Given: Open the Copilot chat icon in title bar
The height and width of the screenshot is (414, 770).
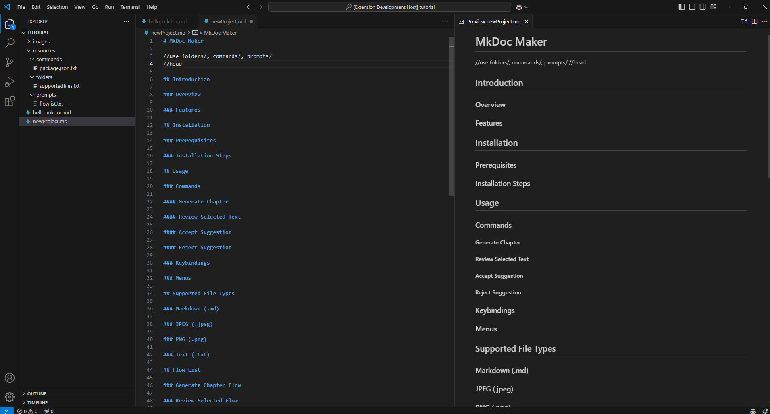Looking at the screenshot, I should (519, 7).
